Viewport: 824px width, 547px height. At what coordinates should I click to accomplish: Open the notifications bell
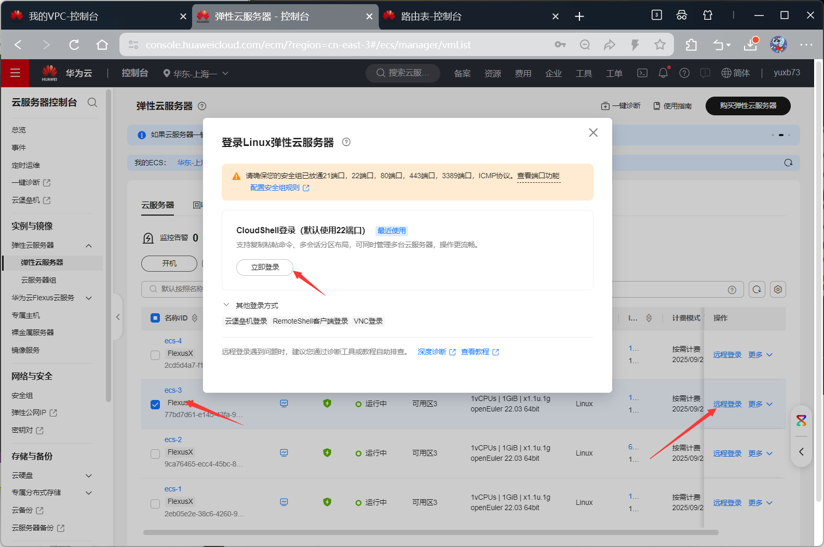pos(663,73)
